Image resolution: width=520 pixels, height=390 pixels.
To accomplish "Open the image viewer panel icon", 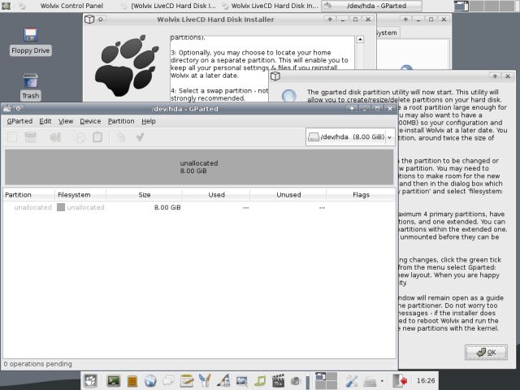I will point(242,381).
